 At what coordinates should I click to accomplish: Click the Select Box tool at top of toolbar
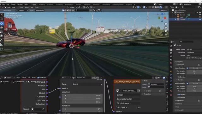(2, 15)
